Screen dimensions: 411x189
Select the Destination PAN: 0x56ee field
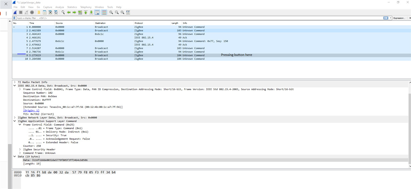click(x=40, y=96)
